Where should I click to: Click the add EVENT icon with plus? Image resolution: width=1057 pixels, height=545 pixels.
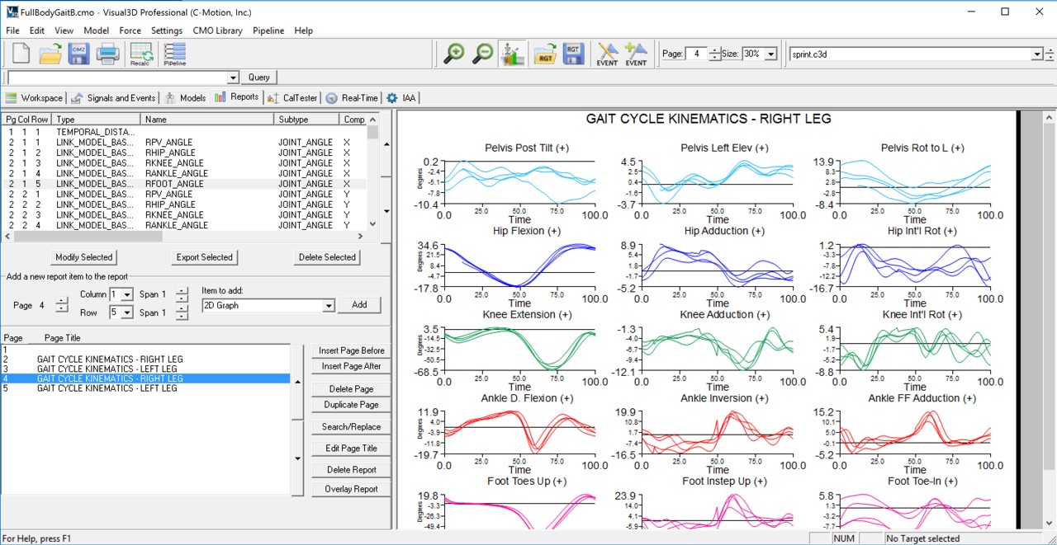pos(636,54)
